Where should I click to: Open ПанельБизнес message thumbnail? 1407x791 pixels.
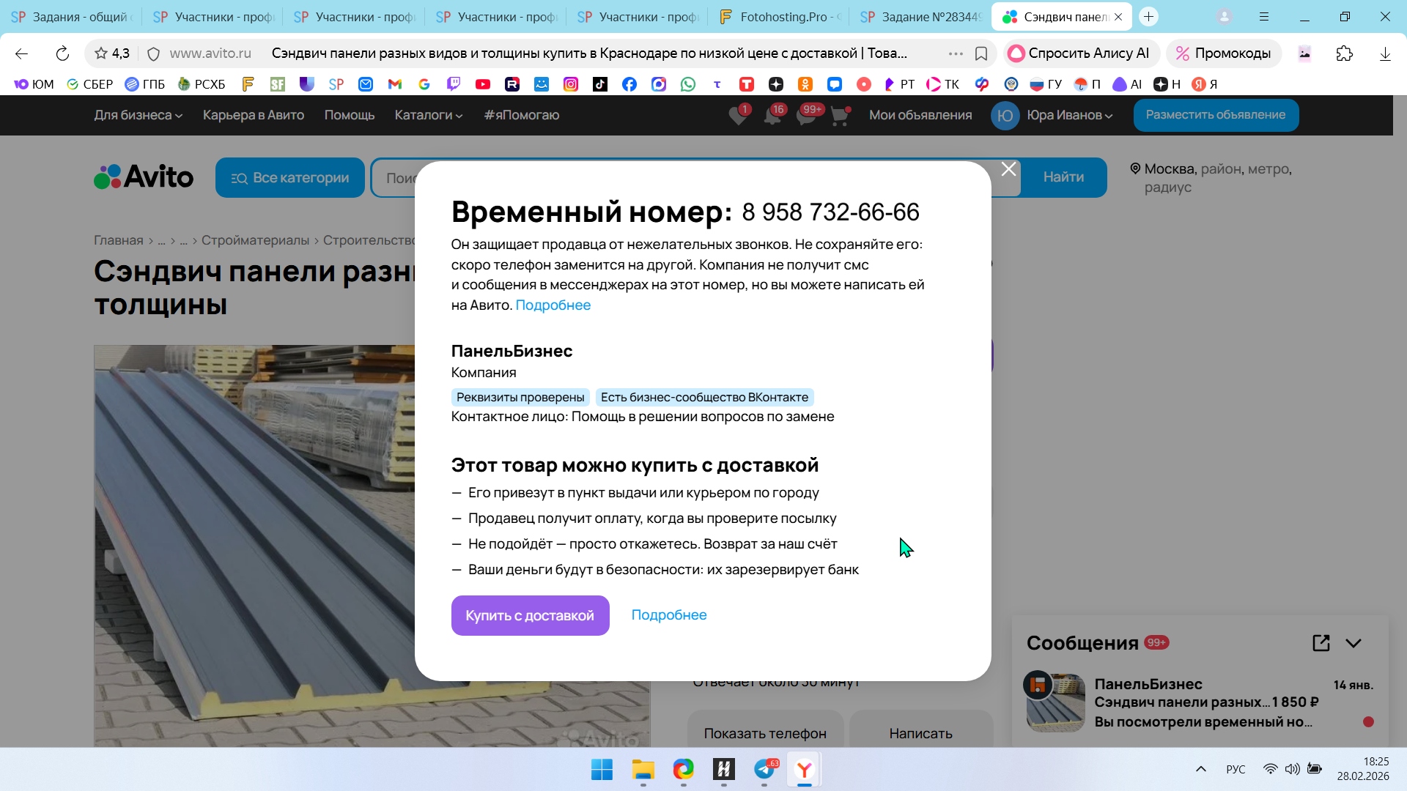click(1055, 702)
